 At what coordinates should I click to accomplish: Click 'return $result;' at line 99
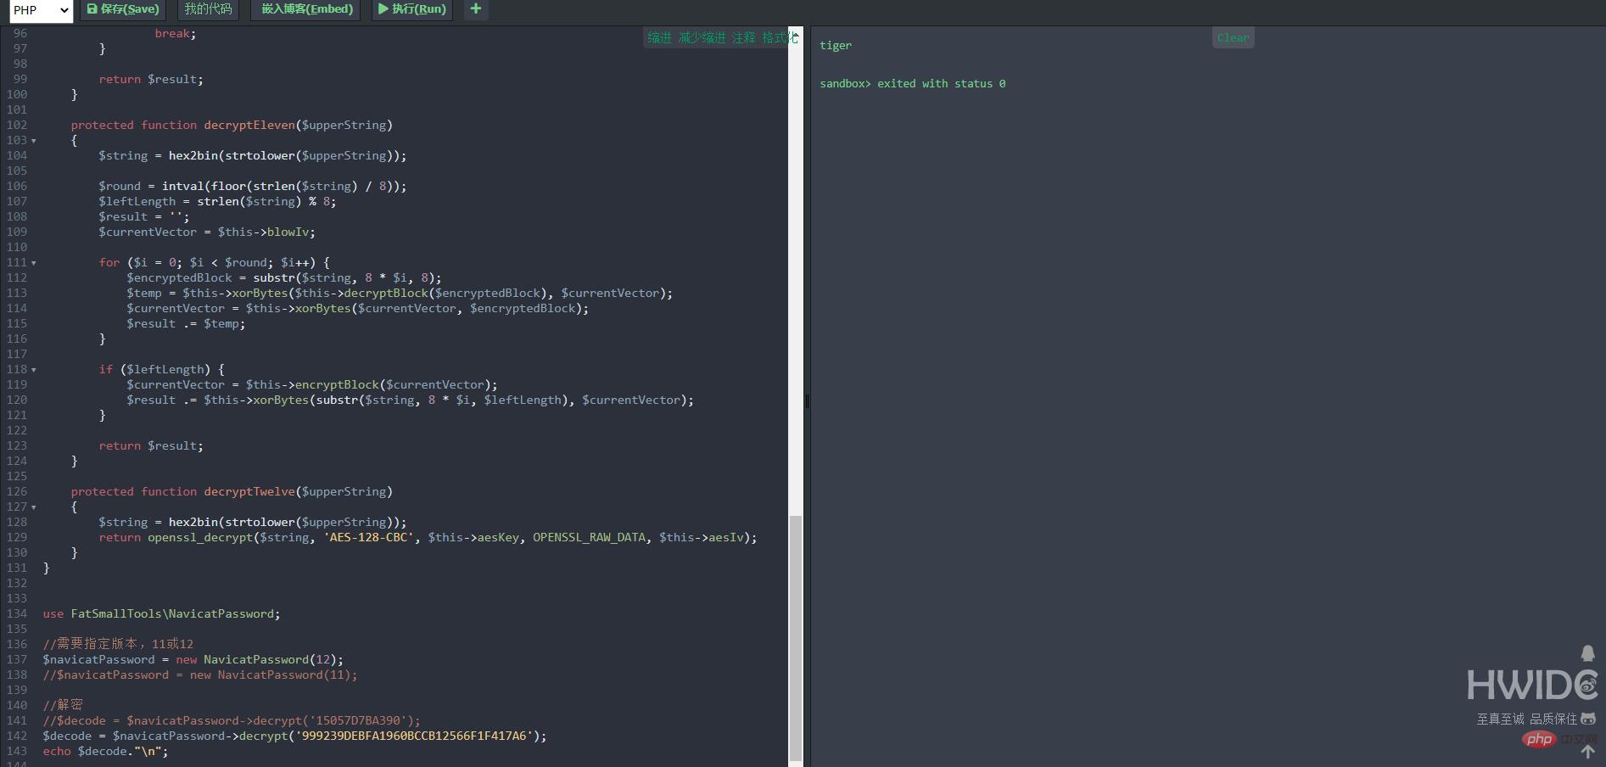[x=151, y=80]
